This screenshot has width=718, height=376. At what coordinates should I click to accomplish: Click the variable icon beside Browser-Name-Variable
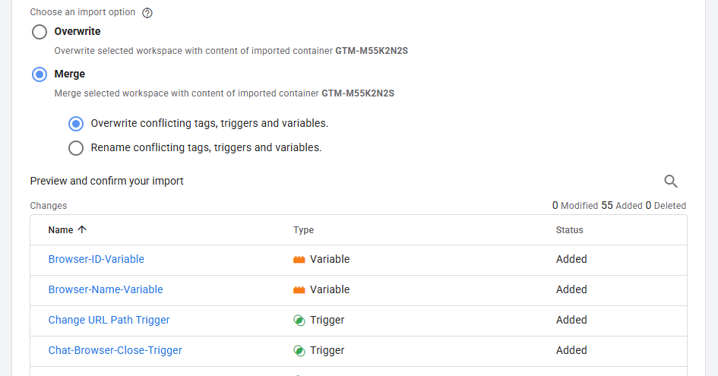[x=299, y=289]
